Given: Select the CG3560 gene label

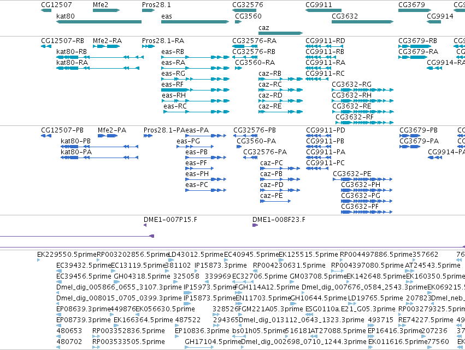Looking at the screenshot, I should point(248,16).
